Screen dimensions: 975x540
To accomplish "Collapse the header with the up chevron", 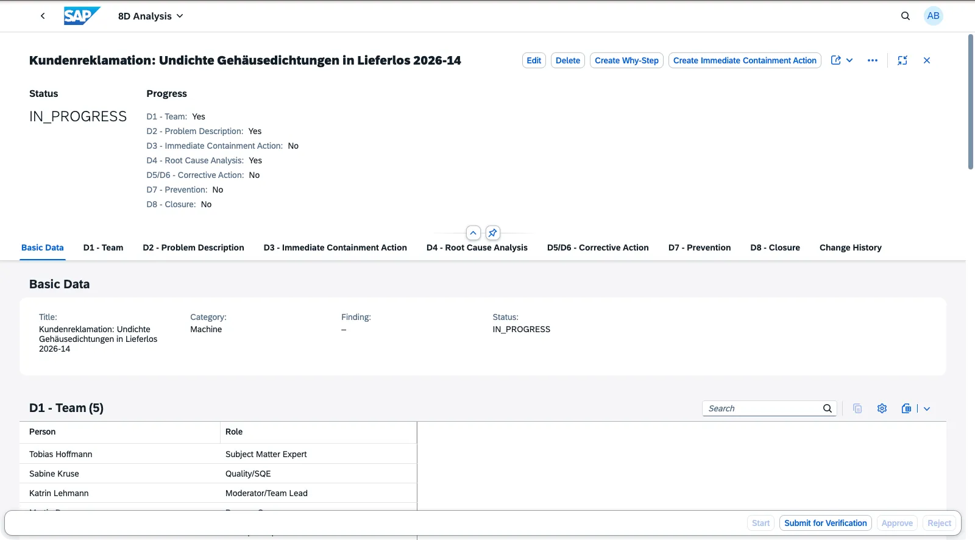I will (473, 233).
